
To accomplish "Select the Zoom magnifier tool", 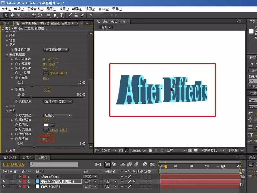I will point(19,15).
